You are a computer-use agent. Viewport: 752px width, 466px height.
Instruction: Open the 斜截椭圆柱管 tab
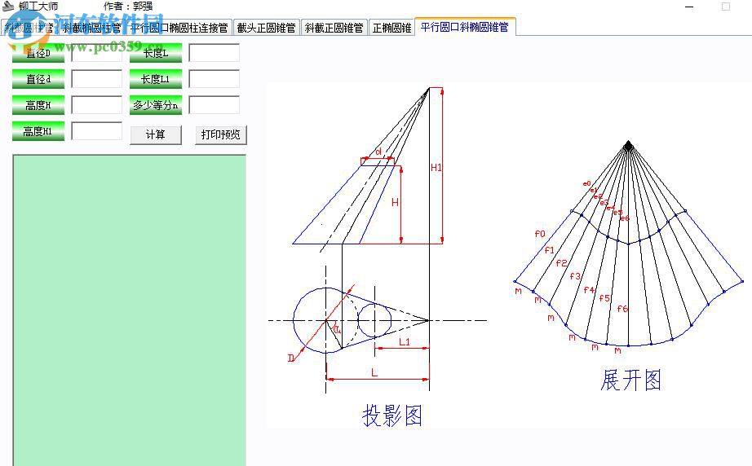tap(91, 28)
